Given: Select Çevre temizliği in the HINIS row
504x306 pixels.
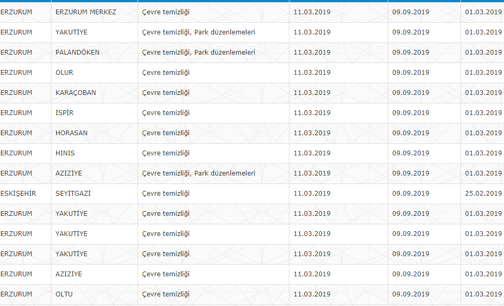Looking at the screenshot, I should pyautogui.click(x=166, y=153).
